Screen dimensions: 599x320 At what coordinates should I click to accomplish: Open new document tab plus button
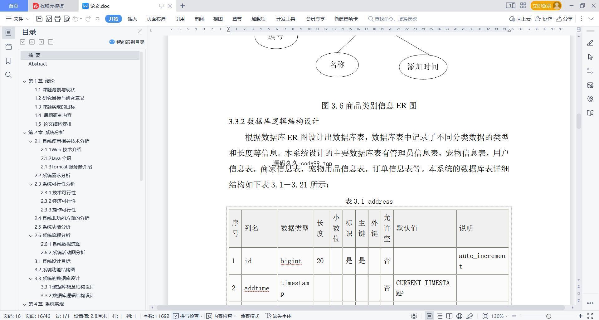[183, 6]
